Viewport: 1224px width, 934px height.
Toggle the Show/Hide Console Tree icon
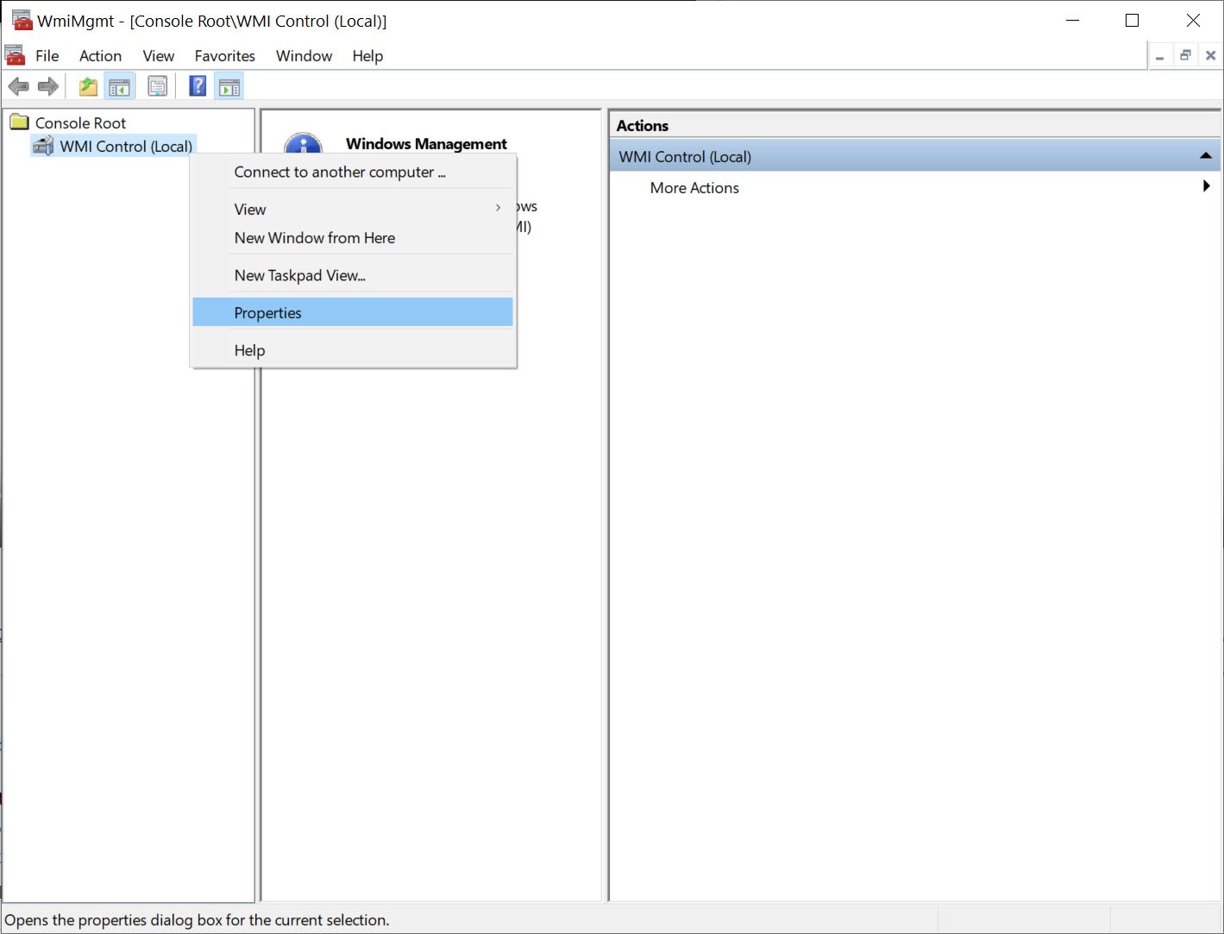pyautogui.click(x=119, y=86)
